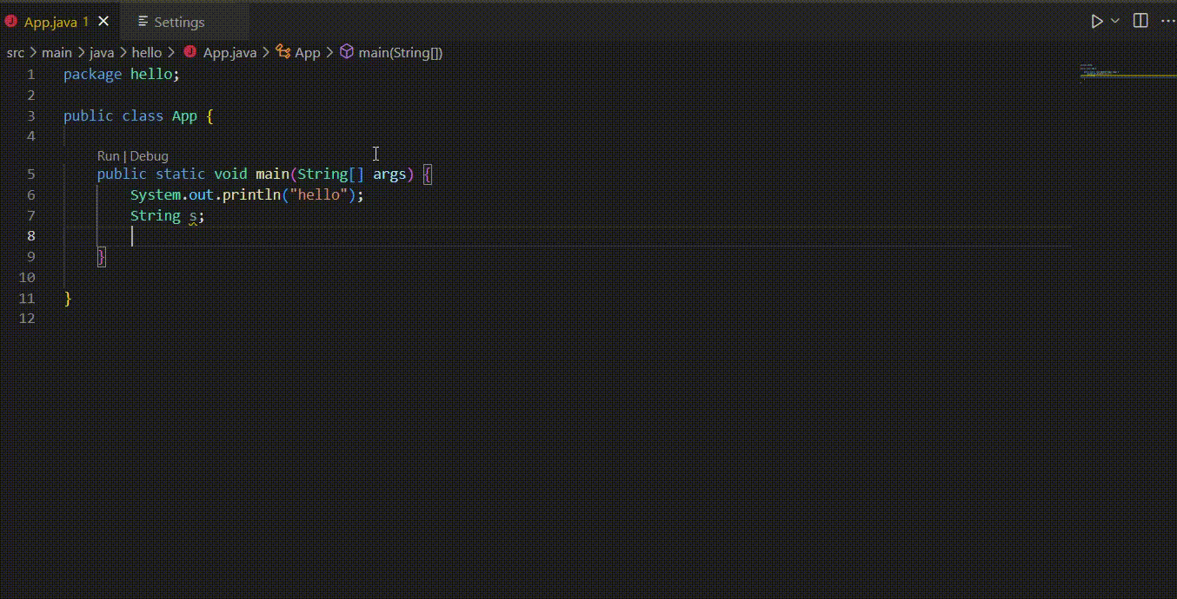1177x599 pixels.
Task: Expand the hello breadcrumb folder
Action: (x=147, y=52)
